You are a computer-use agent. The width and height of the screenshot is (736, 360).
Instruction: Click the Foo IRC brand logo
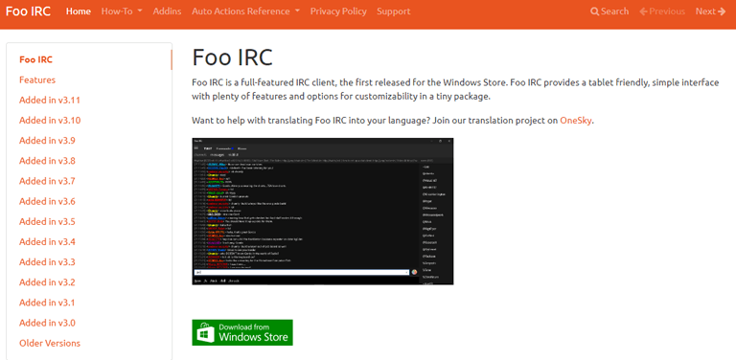coord(28,11)
